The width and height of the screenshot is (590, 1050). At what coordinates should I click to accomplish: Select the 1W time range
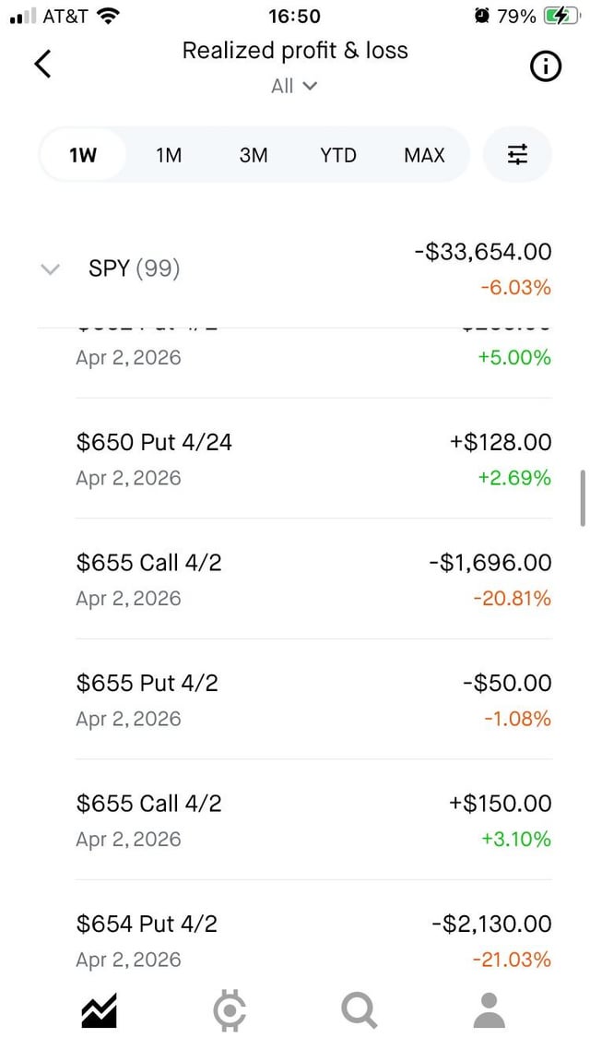pyautogui.click(x=83, y=155)
